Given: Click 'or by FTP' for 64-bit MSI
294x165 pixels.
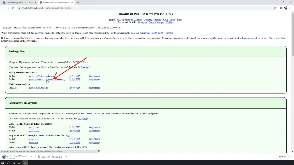Looking at the screenshot, I should (x=75, y=80).
